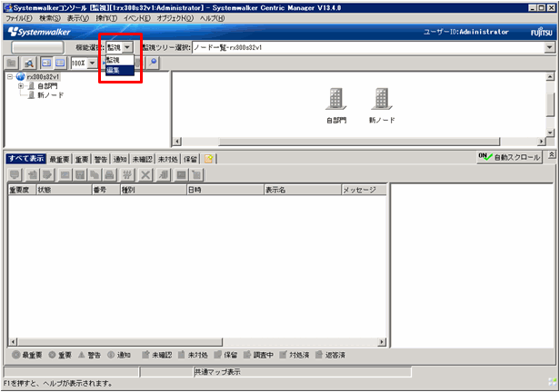Click the 共通マップ表示 status bar text
The image size is (560, 392).
point(217,372)
